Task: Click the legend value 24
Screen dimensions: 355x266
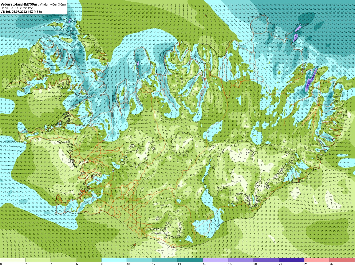Action: 306,264
